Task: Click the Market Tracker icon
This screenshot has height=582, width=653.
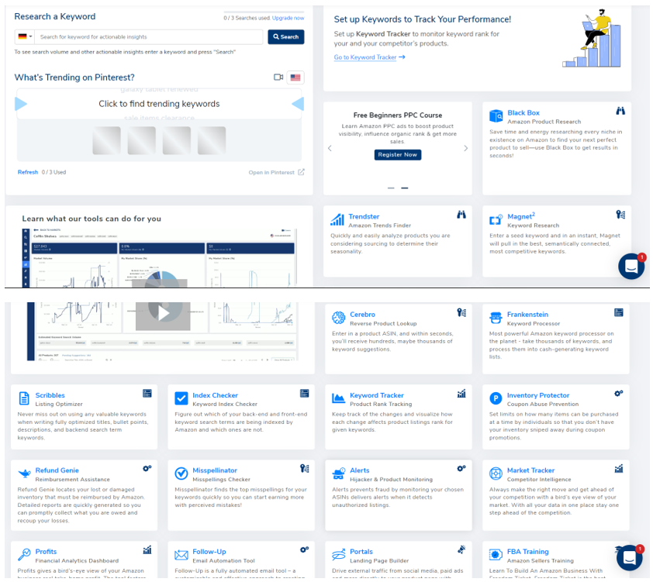Action: point(496,474)
